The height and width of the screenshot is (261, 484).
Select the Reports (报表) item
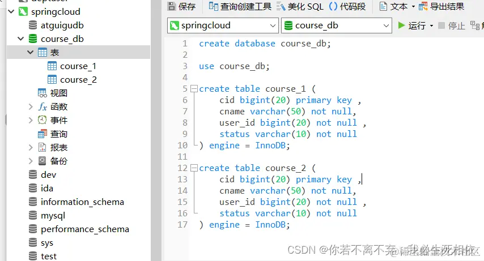[x=58, y=147]
